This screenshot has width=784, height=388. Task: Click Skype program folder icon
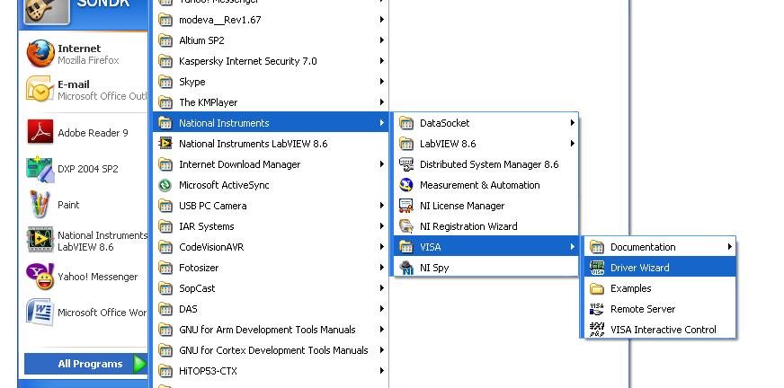click(x=165, y=82)
